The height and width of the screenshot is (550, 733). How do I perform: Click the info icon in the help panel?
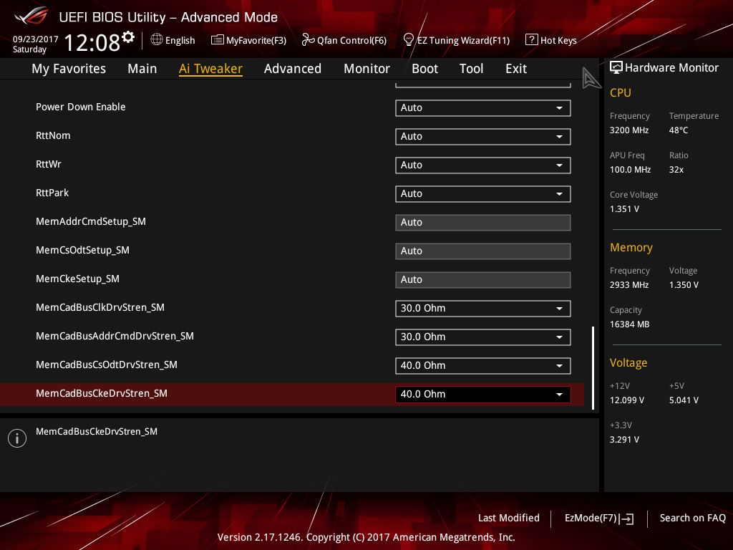click(x=17, y=438)
